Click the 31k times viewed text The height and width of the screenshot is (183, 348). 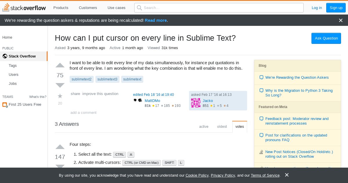tap(170, 48)
